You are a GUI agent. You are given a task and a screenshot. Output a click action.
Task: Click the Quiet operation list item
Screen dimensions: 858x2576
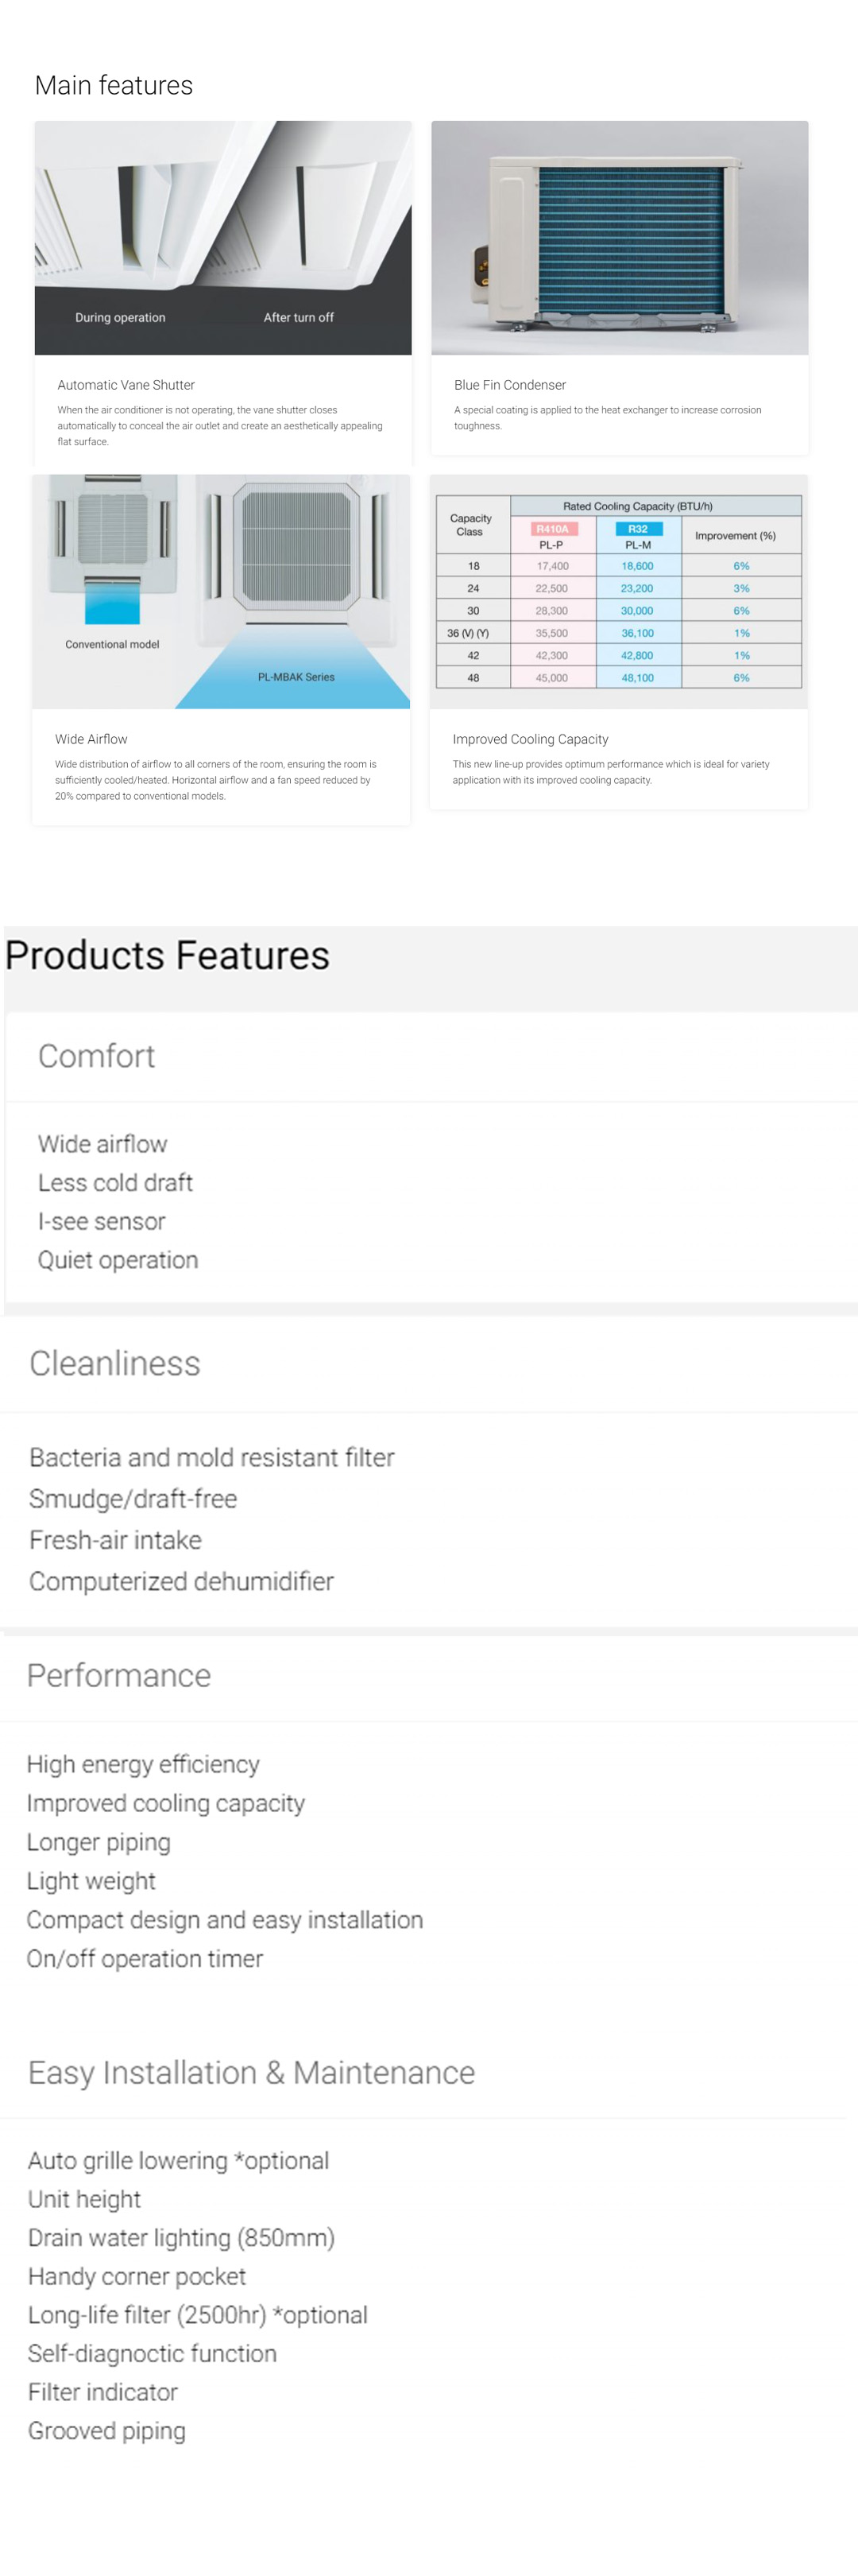coord(118,1260)
